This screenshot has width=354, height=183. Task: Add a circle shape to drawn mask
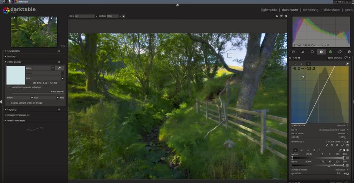(332, 145)
